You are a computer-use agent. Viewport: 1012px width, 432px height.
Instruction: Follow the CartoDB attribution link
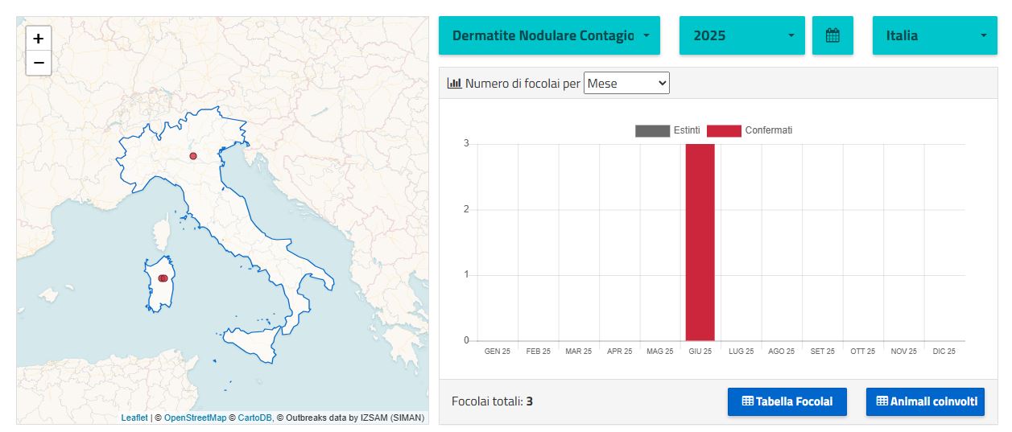pos(255,418)
